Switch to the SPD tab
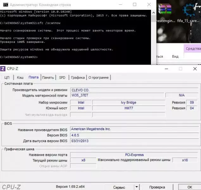 (x=62, y=78)
